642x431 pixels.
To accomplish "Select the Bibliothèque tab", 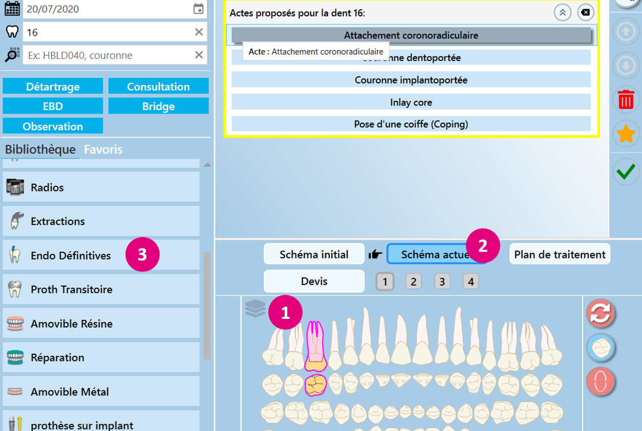I will coord(40,149).
